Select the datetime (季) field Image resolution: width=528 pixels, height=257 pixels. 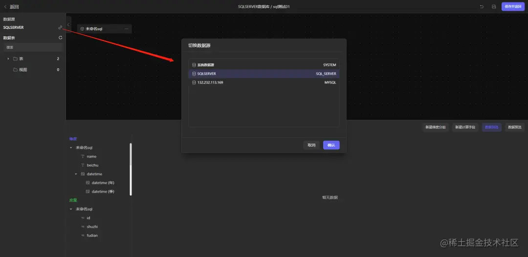point(103,192)
